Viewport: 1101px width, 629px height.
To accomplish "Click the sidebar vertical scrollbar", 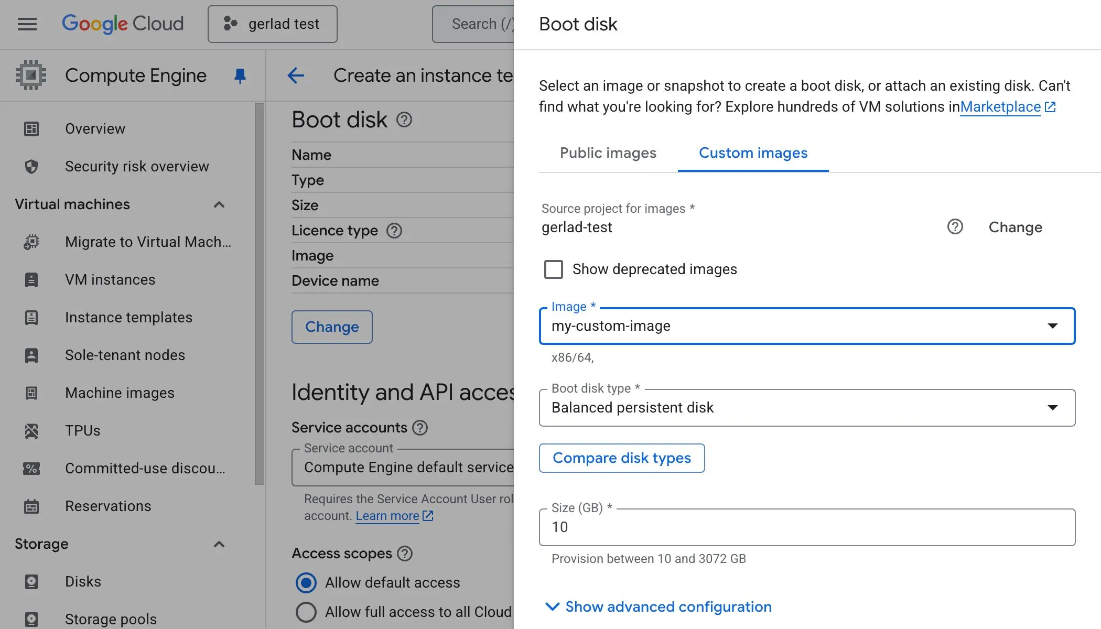I will coord(260,294).
